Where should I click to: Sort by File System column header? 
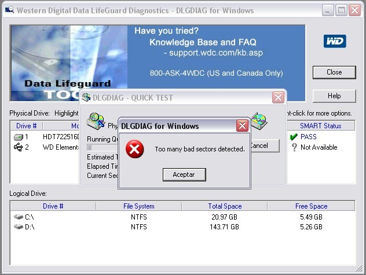click(138, 206)
